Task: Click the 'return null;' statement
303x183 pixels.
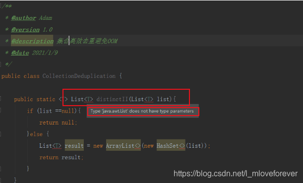Action: click(58, 122)
